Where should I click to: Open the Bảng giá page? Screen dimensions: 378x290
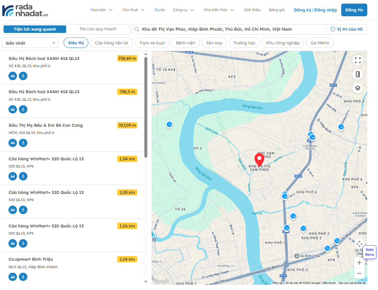point(277,10)
